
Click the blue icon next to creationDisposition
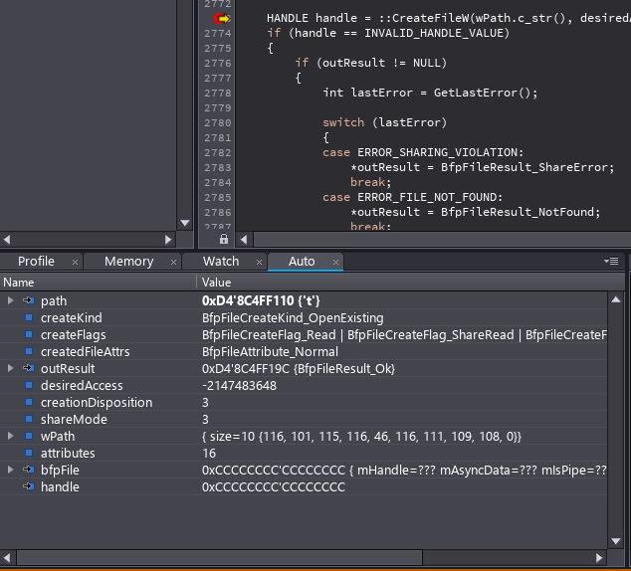click(29, 402)
